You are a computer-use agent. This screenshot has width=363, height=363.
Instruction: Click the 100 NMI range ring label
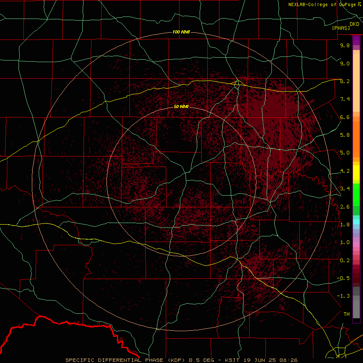tap(181, 32)
